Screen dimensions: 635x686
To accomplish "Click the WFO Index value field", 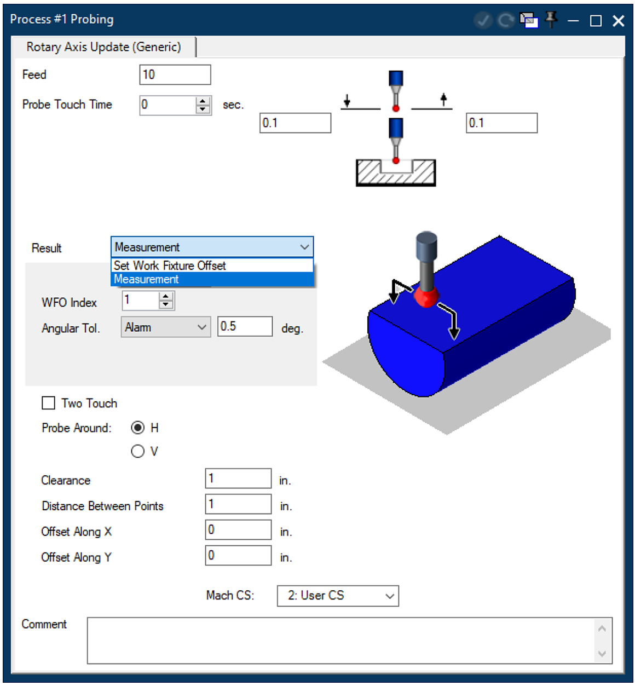I will [x=141, y=300].
